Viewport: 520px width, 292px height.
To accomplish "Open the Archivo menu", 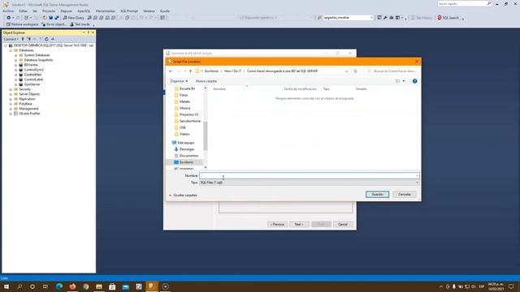I will pyautogui.click(x=8, y=11).
